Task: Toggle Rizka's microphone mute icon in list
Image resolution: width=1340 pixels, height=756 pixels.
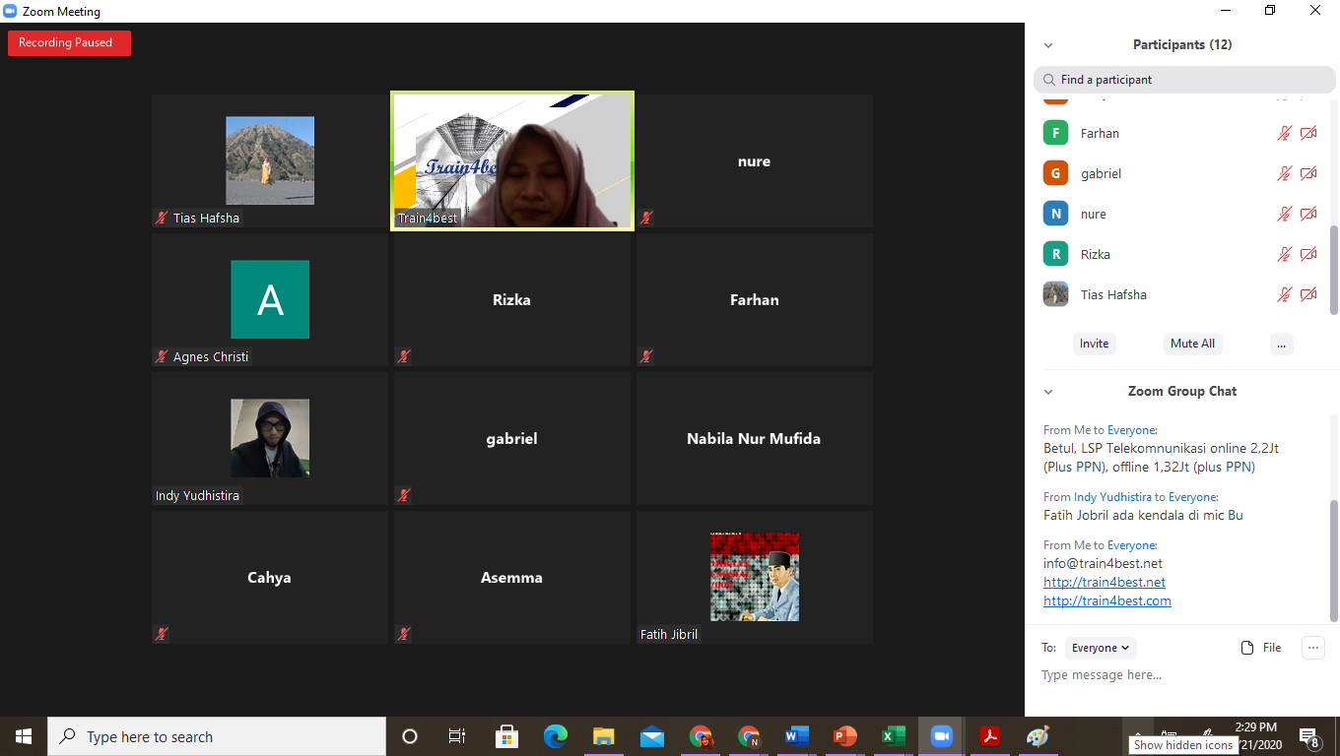Action: pos(1284,255)
